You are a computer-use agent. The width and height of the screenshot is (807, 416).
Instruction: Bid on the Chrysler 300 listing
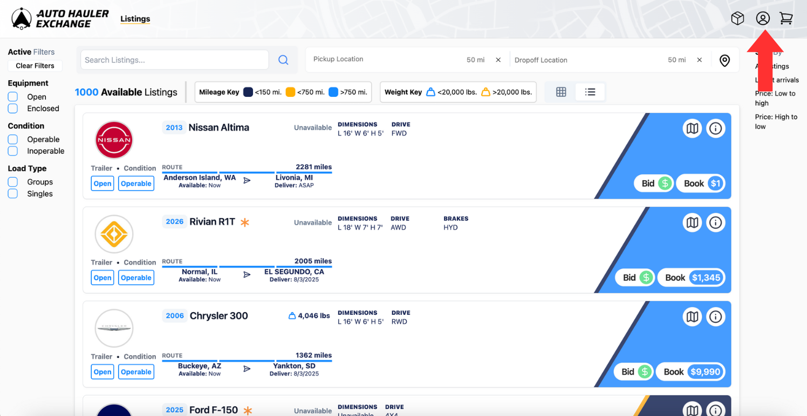[x=634, y=372]
